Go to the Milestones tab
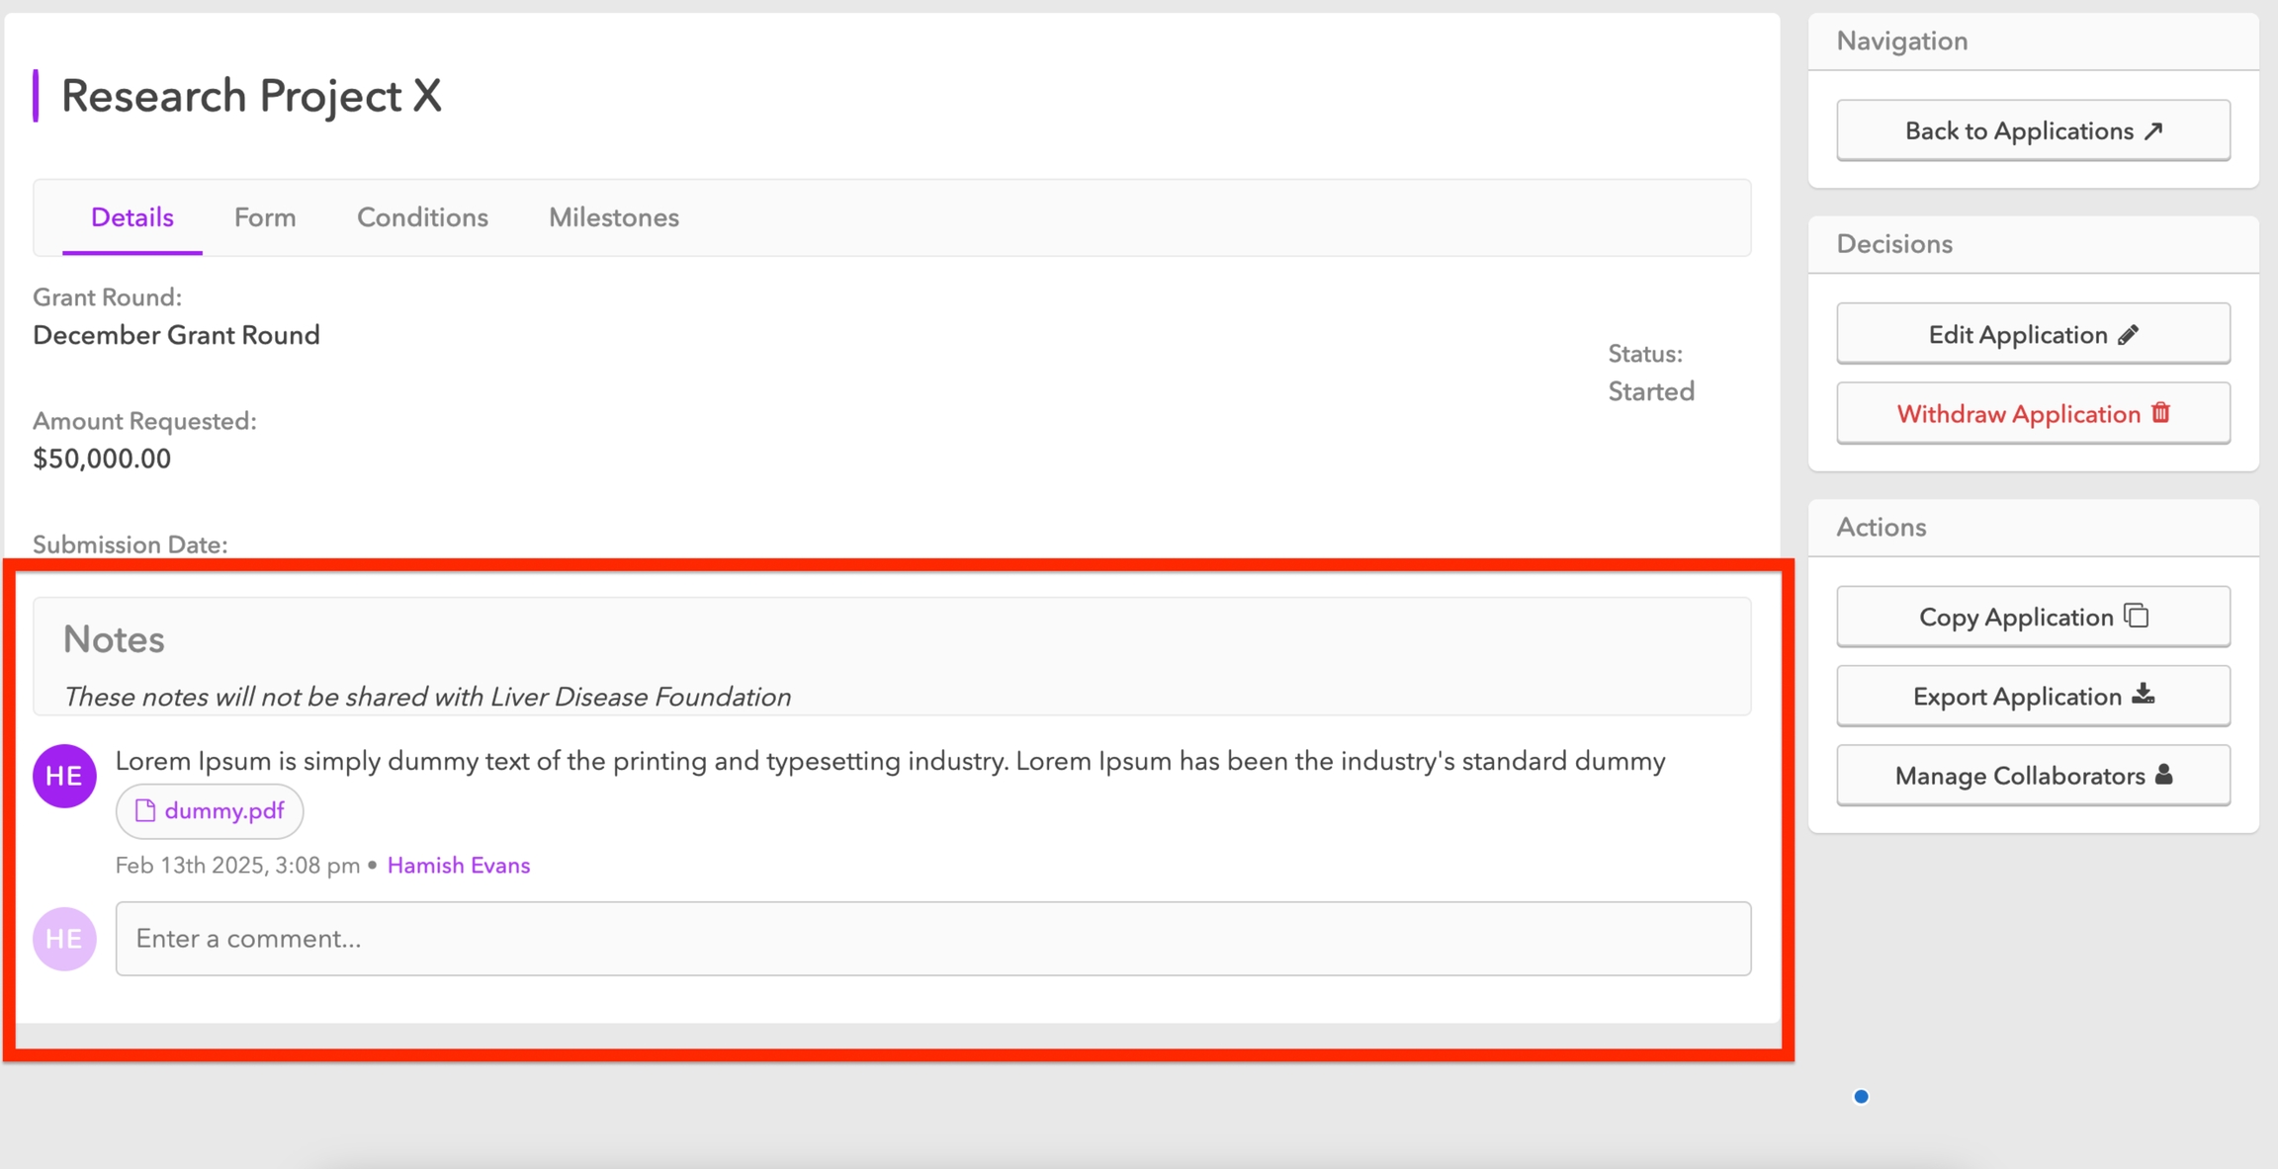Image resolution: width=2278 pixels, height=1169 pixels. 614,217
